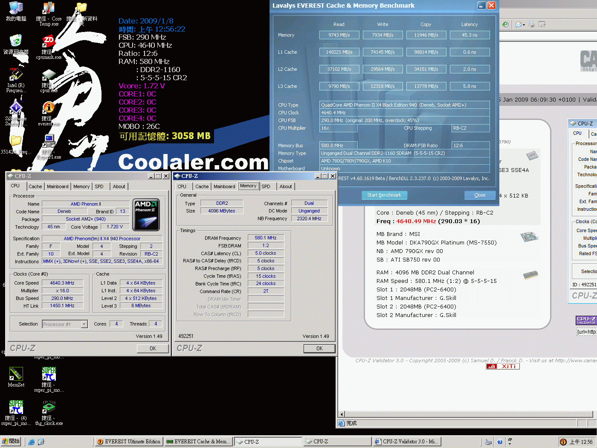Screen dimensions: 597x448
Task: Click the CPU-Z Validator badge on the web page
Action: 586,320
